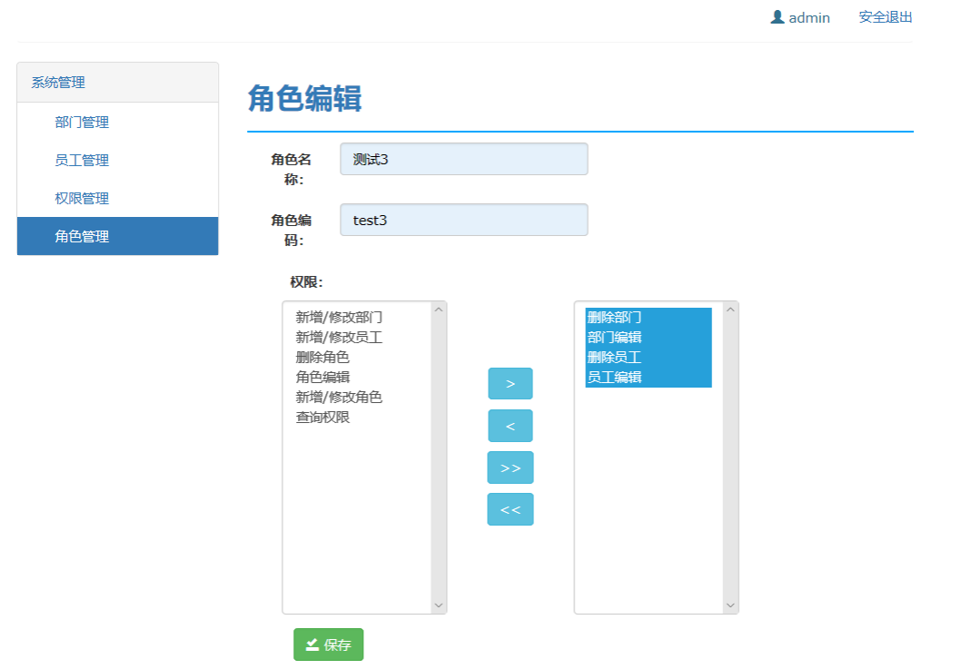Click the 保存 button to save the role
The width and height of the screenshot is (971, 669).
[x=328, y=644]
